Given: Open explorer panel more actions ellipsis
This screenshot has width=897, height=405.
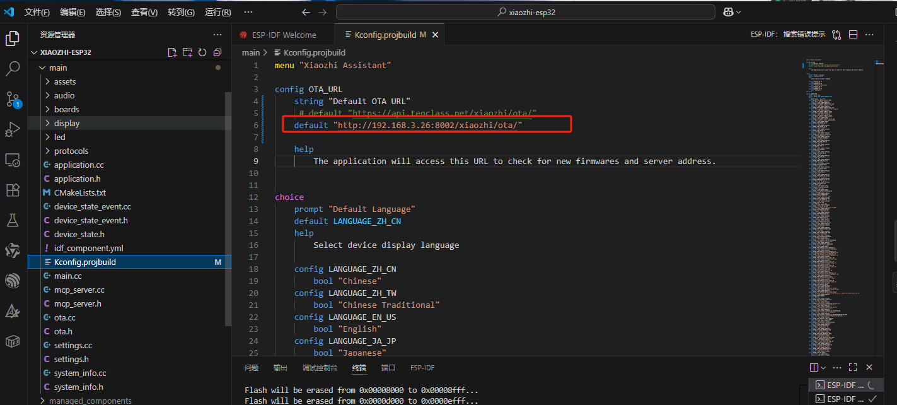Looking at the screenshot, I should pos(217,35).
